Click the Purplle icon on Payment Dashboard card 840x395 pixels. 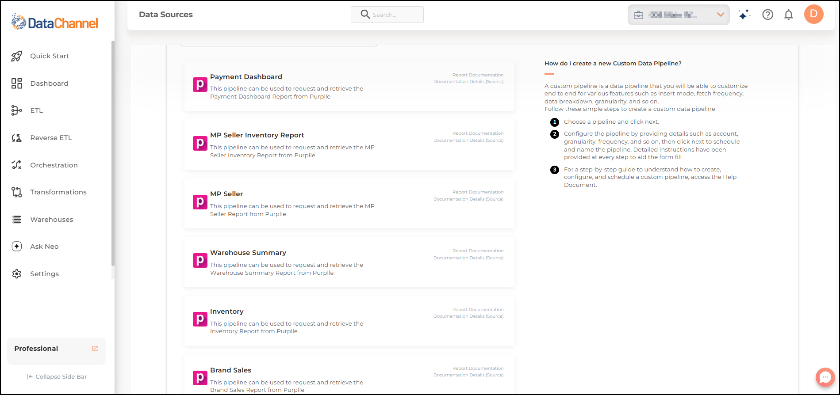[200, 84]
